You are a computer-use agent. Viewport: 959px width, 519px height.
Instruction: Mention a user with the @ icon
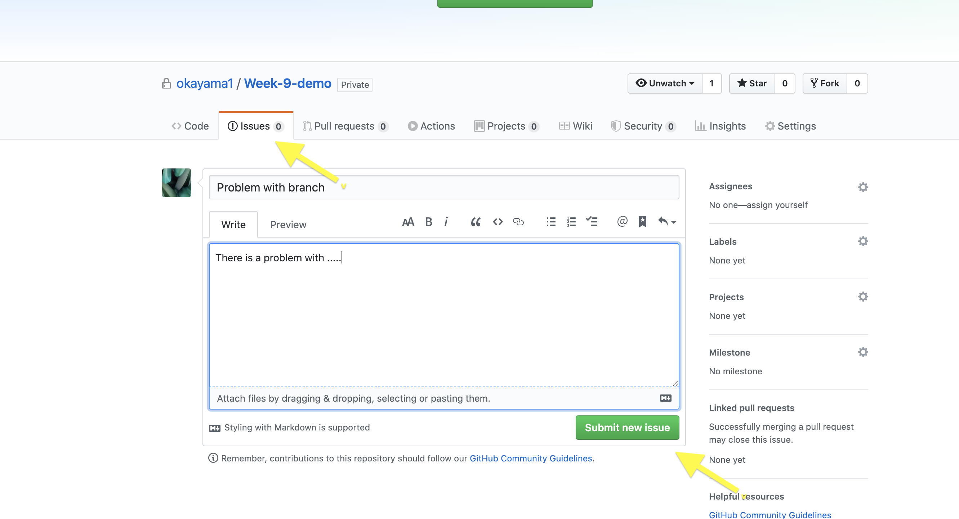click(x=622, y=222)
